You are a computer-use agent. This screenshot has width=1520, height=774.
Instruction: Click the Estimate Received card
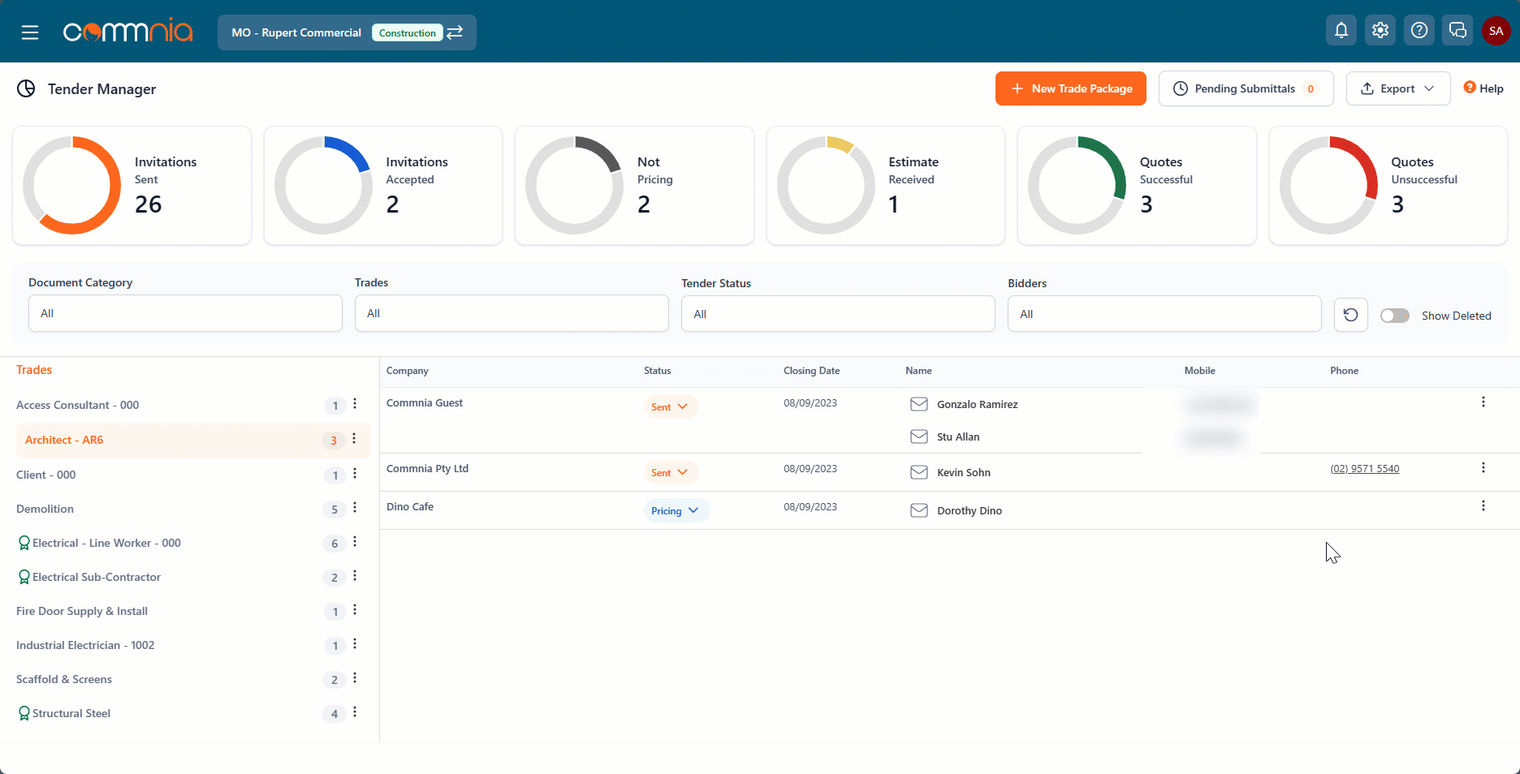pos(886,185)
